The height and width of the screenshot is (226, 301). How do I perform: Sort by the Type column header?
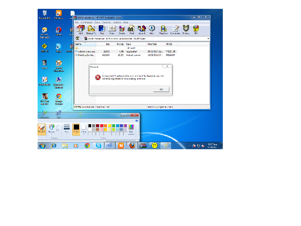(x=136, y=44)
